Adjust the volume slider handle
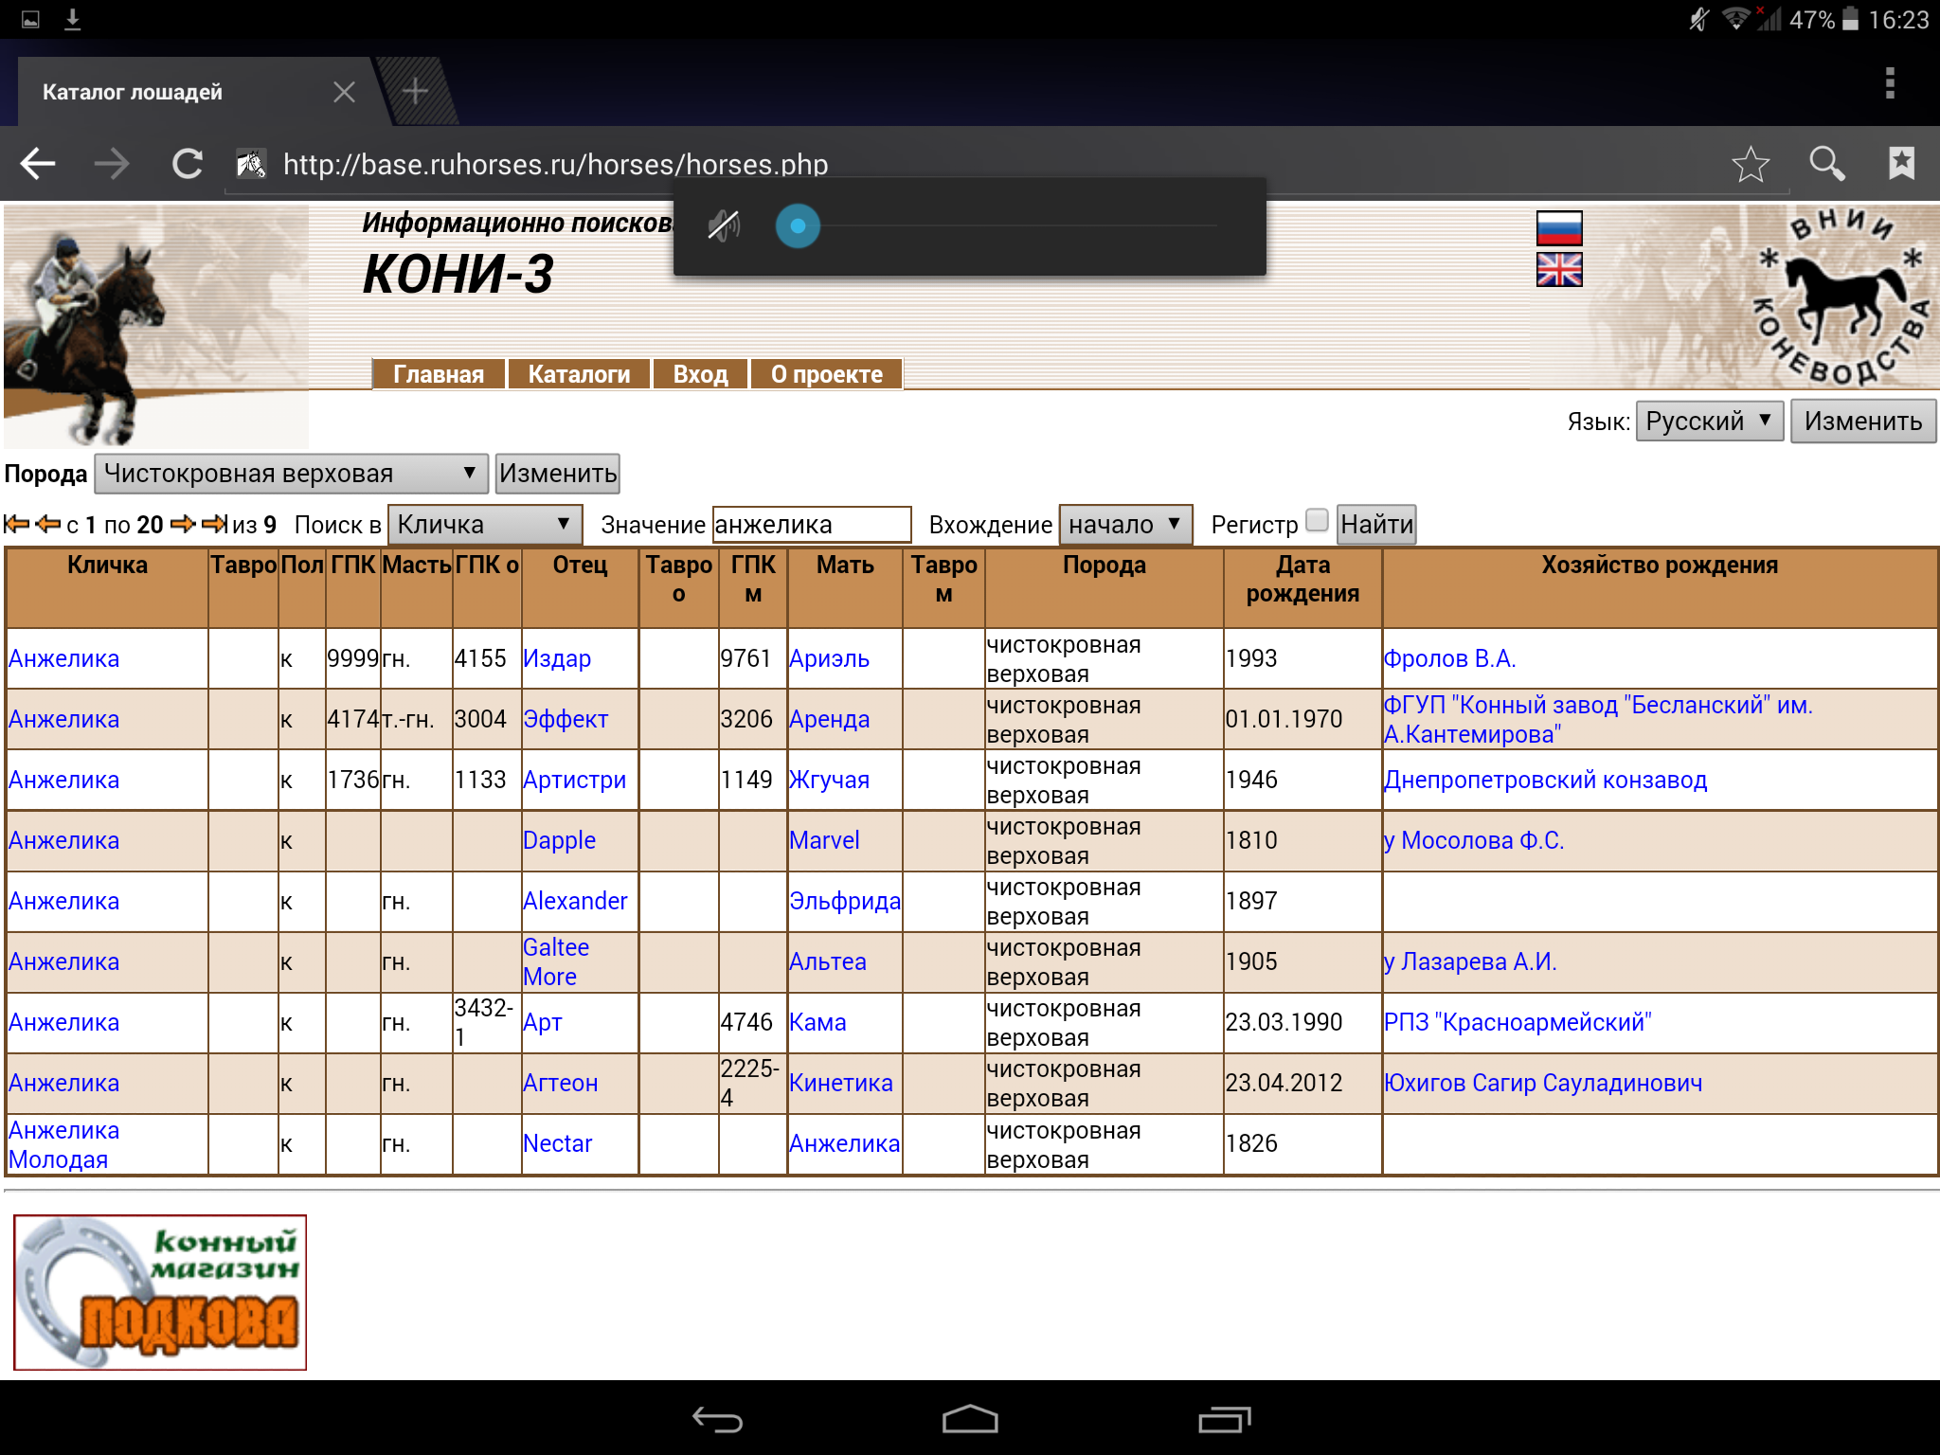 798,225
